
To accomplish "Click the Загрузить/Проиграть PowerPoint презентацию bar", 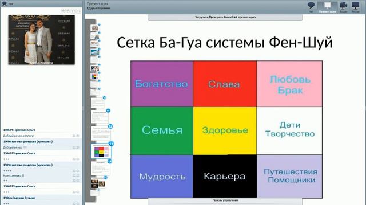I will (225, 17).
